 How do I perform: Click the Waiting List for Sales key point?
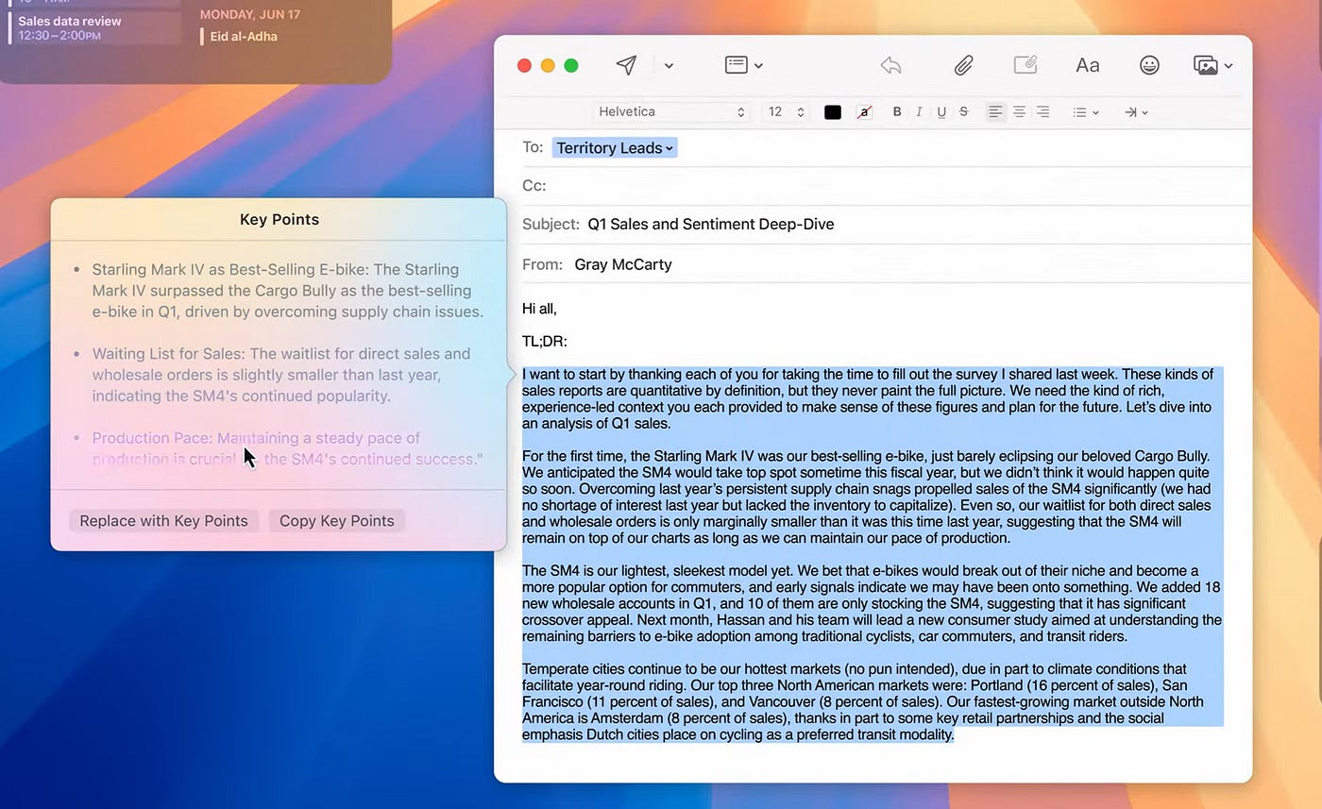280,375
